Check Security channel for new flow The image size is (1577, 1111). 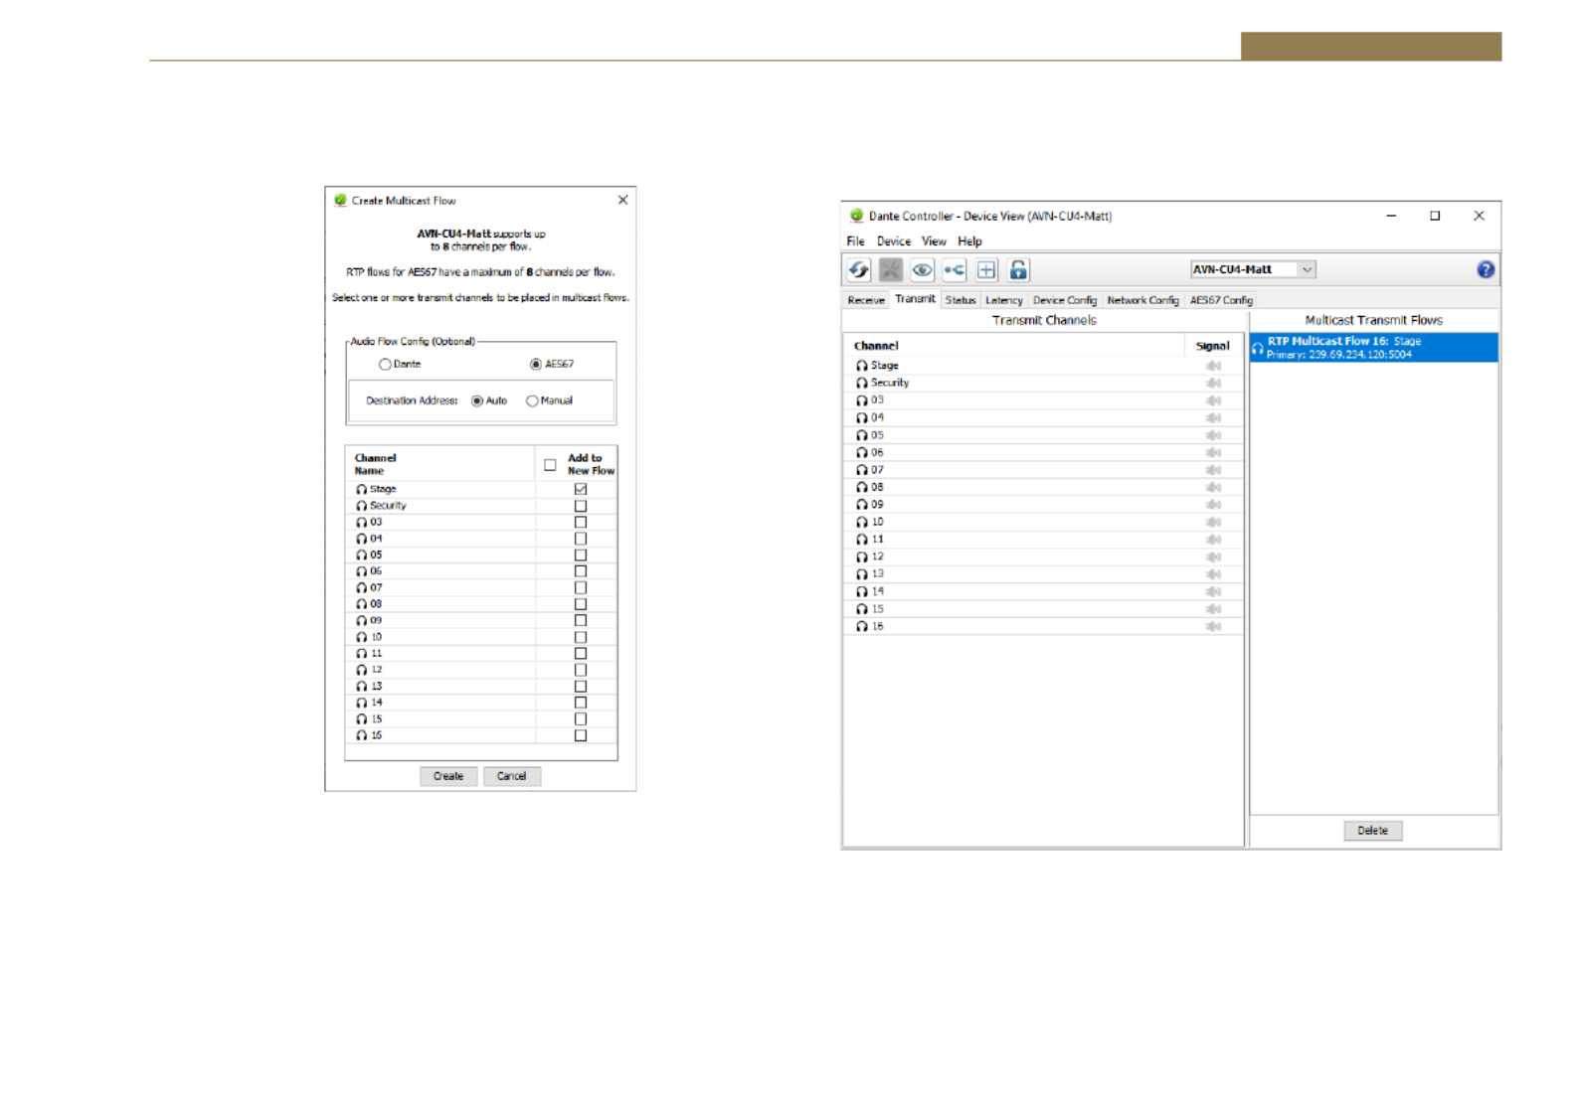point(581,506)
